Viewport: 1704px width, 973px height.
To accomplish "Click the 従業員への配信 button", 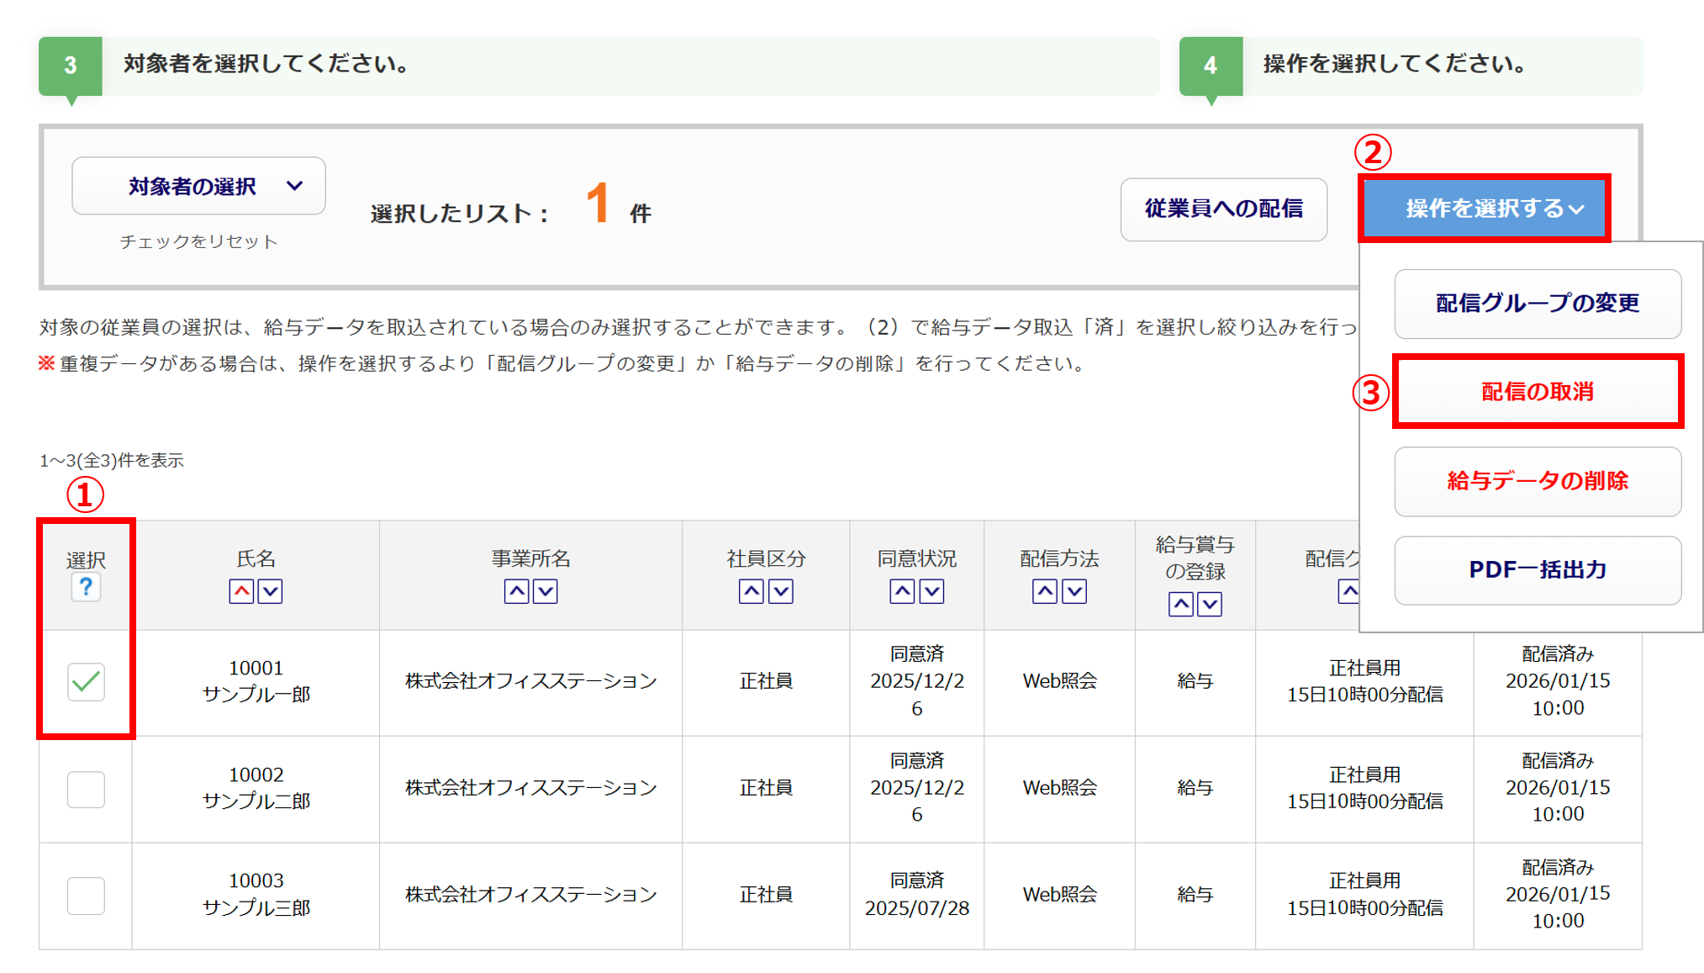I will pos(1223,209).
